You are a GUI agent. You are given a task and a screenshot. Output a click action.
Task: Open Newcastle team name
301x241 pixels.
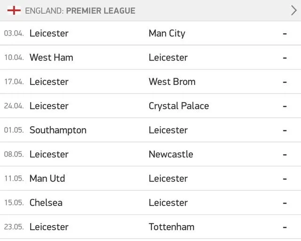171,154
